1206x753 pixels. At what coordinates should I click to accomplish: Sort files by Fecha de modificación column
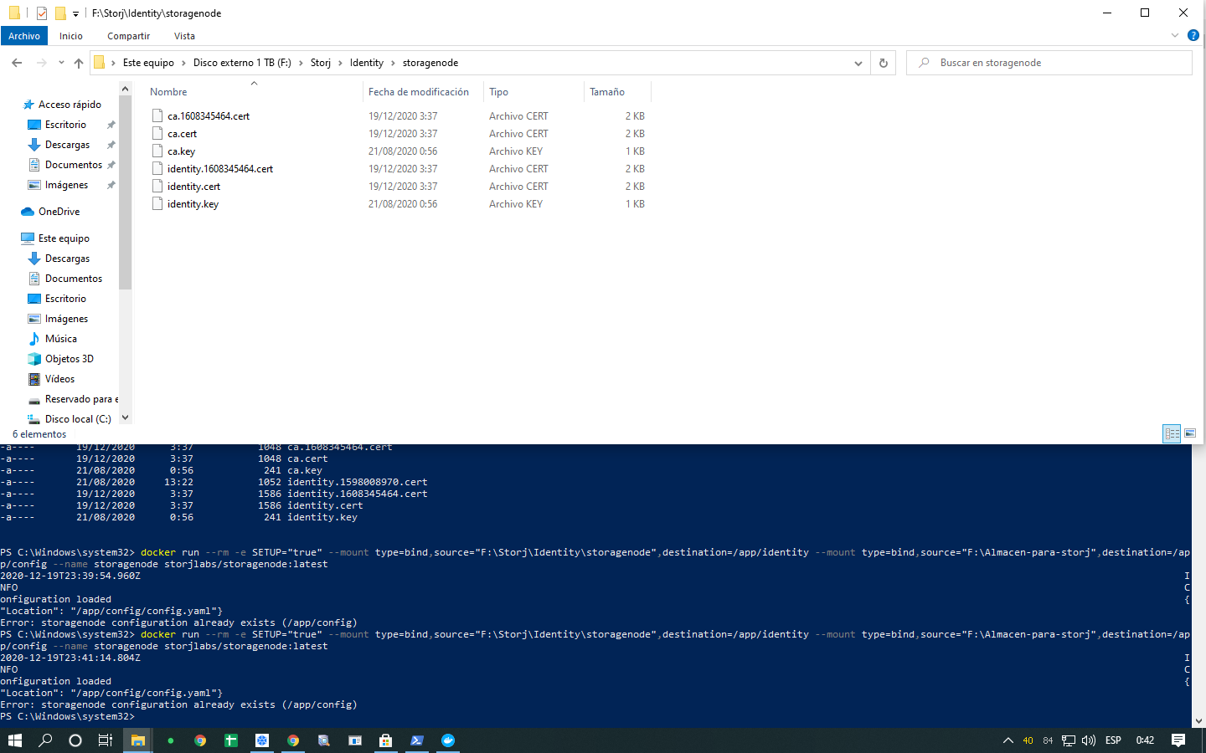point(419,92)
